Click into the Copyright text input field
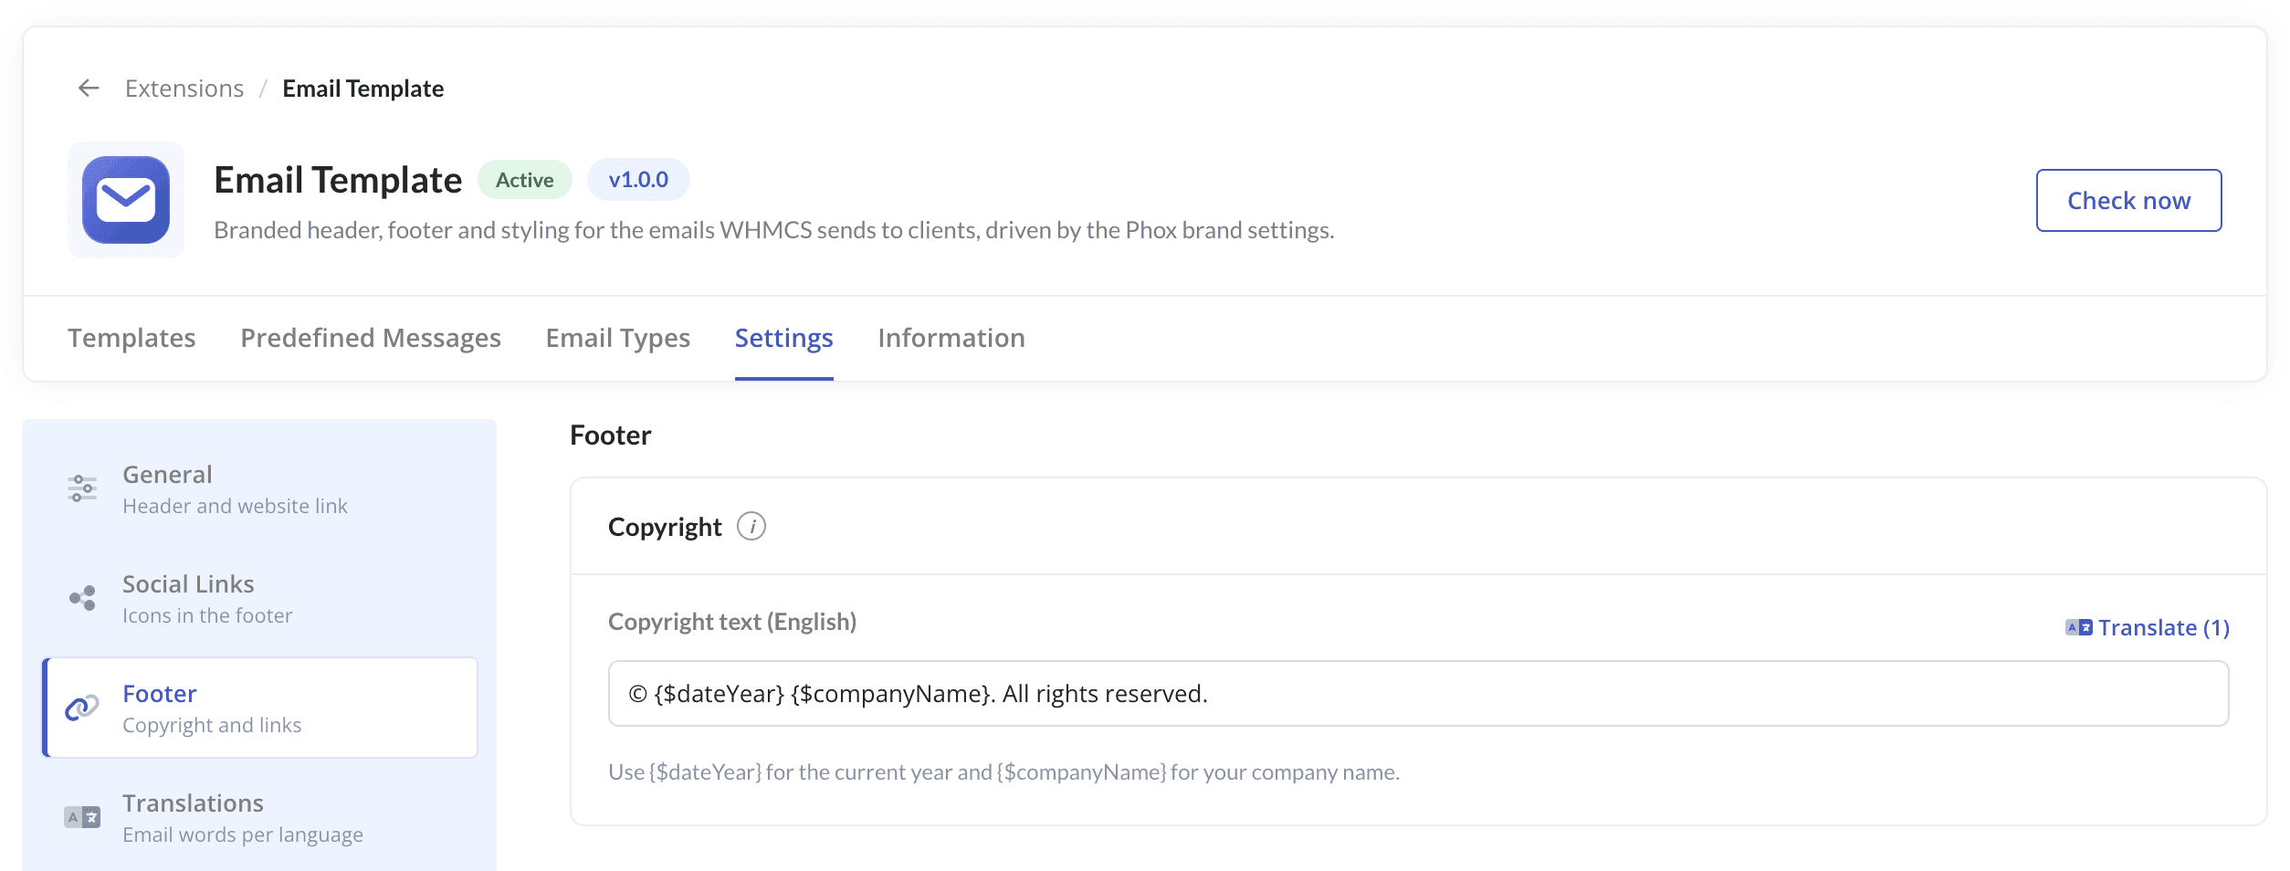 (1418, 694)
